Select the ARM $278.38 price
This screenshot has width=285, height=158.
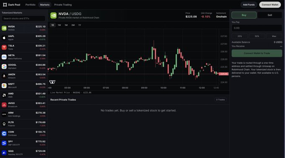[41, 113]
